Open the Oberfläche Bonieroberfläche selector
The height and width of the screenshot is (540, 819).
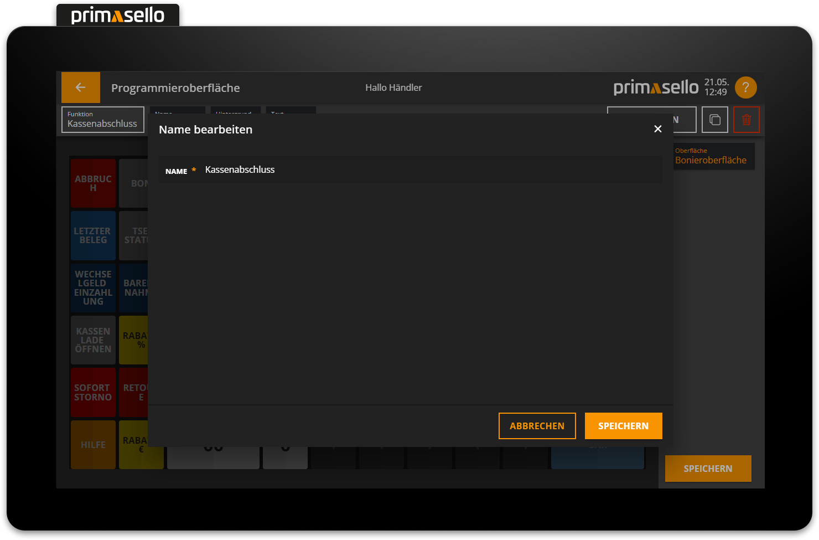click(x=714, y=156)
